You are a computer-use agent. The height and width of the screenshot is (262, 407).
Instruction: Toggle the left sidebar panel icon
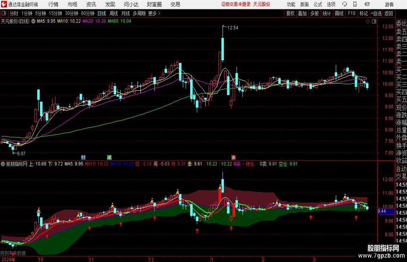[x=3, y=13]
